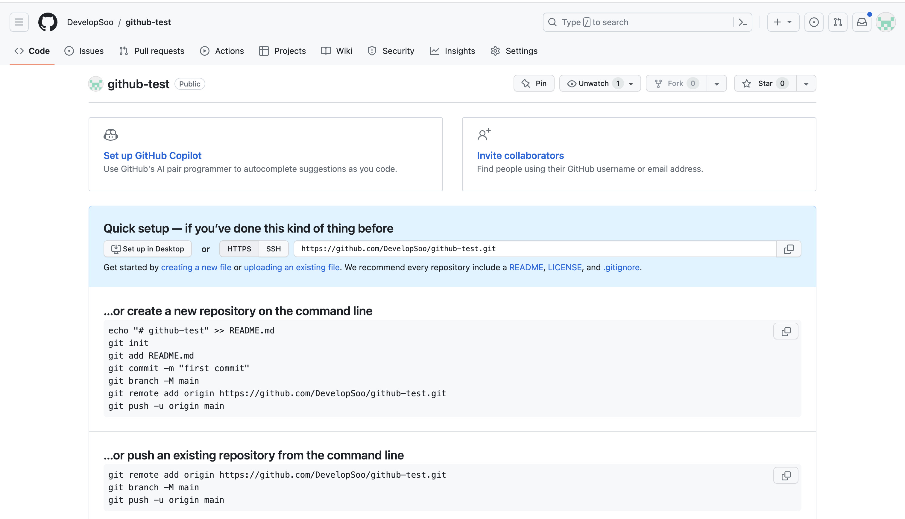Screen dimensions: 905x519
Task: Open the notifications inbox icon
Action: [x=862, y=22]
